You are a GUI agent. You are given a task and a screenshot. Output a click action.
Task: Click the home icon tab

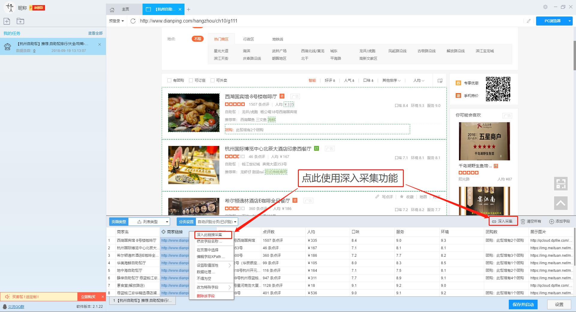click(112, 10)
